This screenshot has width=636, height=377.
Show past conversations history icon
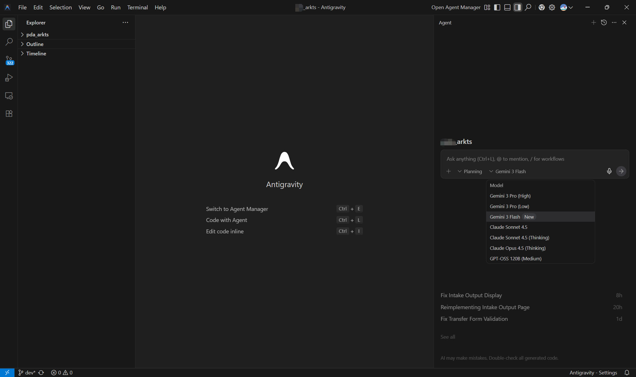604,22
